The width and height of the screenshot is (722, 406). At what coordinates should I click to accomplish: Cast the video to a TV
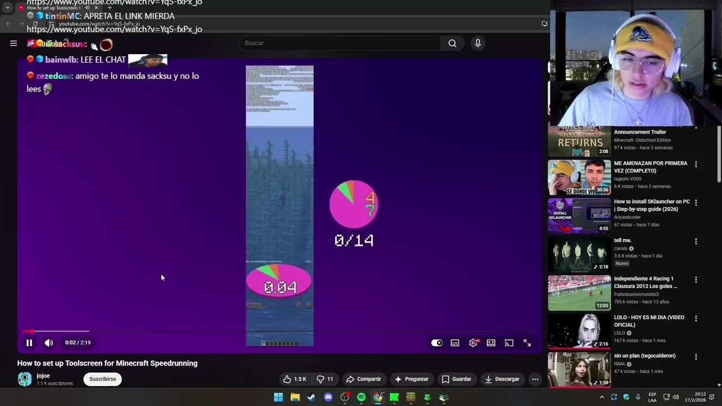coord(509,343)
